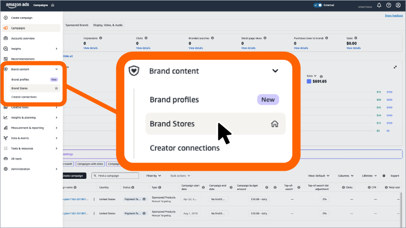Viewport: 406px width, 228px height.
Task: Click the Create campaign plus icon in sidebar
Action: (6, 18)
